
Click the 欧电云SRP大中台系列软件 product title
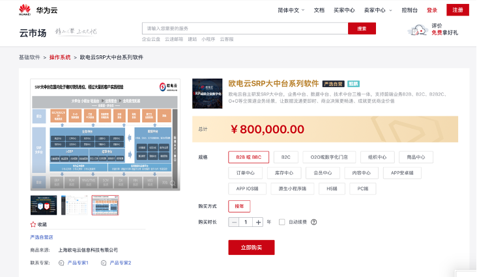point(274,83)
